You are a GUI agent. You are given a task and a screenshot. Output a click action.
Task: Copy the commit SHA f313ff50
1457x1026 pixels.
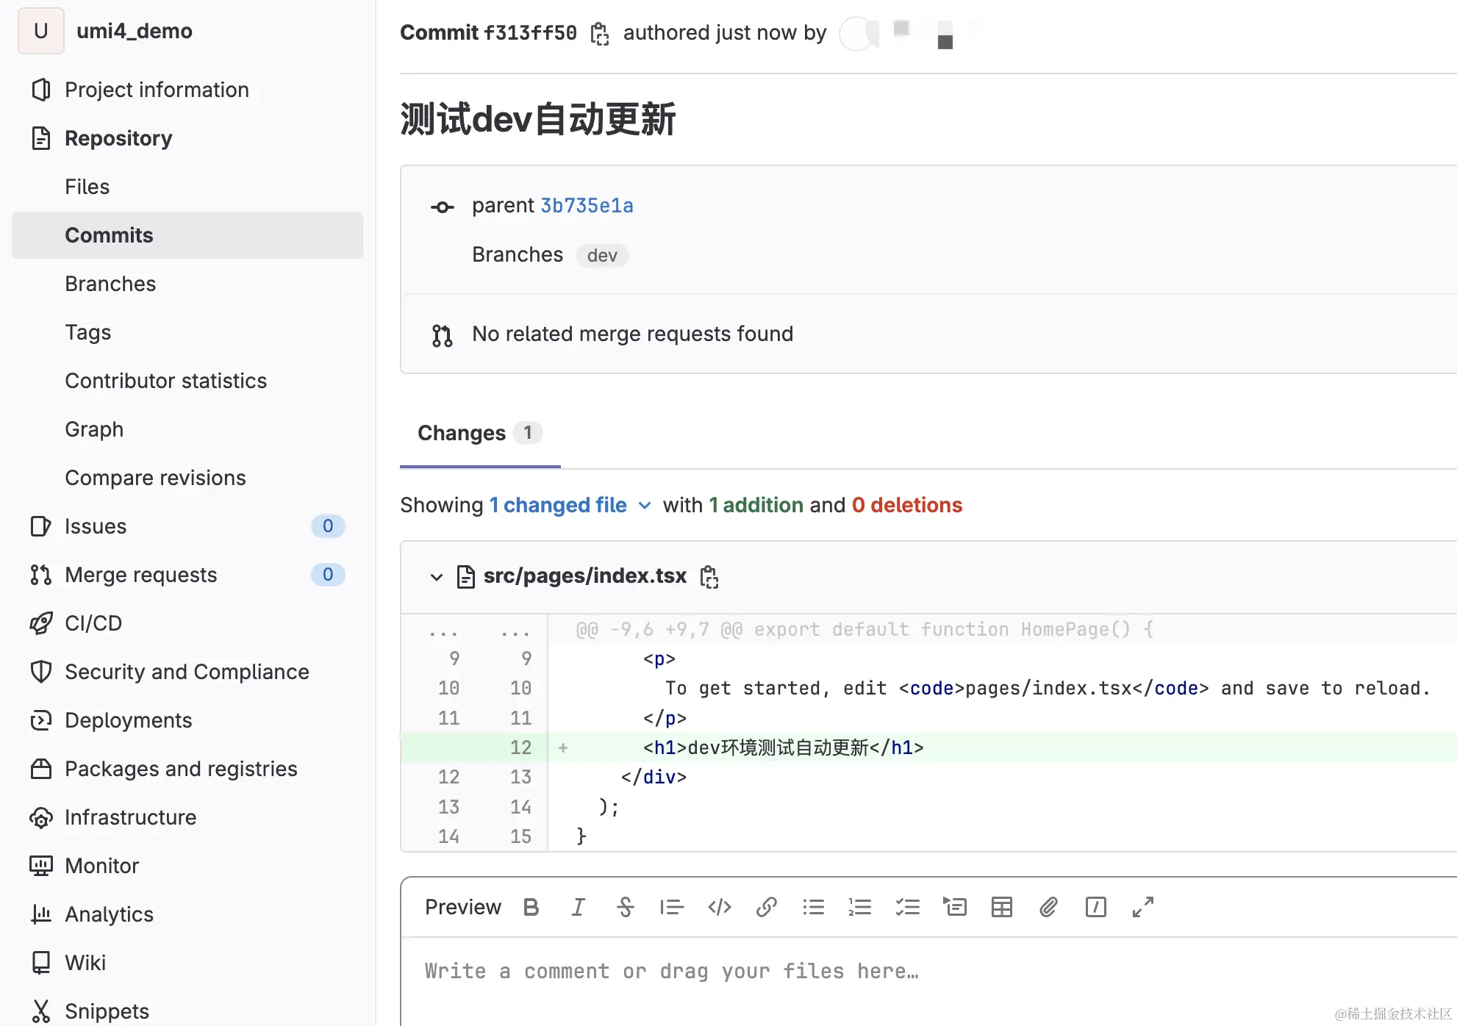[x=600, y=34]
